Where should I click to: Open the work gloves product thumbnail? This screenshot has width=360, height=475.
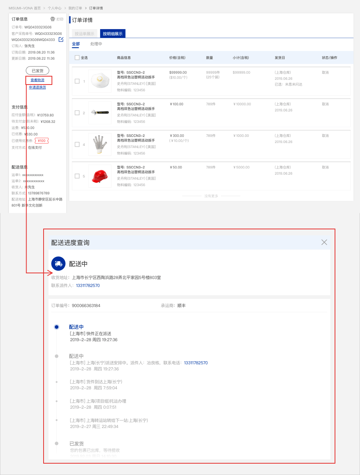[x=100, y=144]
